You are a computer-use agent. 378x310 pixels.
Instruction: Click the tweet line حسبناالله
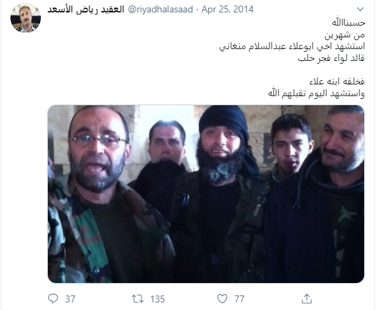click(x=348, y=23)
